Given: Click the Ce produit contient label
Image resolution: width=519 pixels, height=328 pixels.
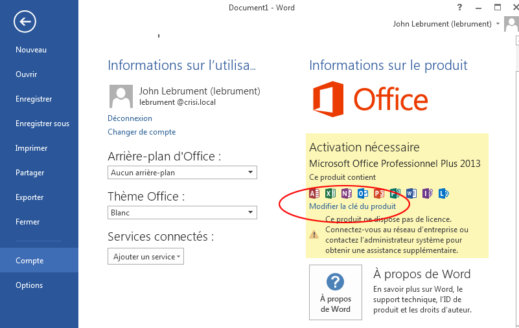Looking at the screenshot, I should click(342, 177).
